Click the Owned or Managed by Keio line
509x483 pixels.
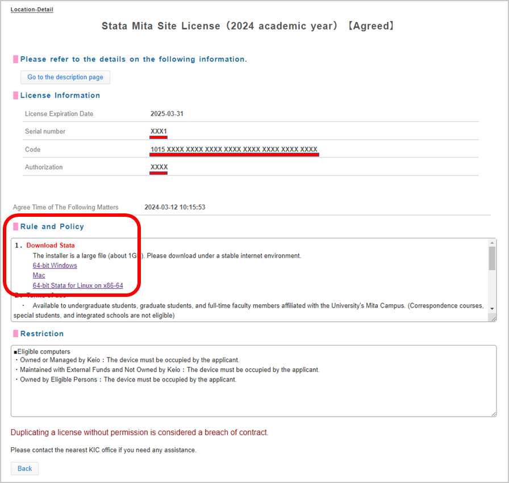click(x=127, y=360)
